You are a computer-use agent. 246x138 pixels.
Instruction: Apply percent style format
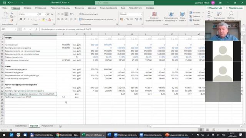pos(128,19)
